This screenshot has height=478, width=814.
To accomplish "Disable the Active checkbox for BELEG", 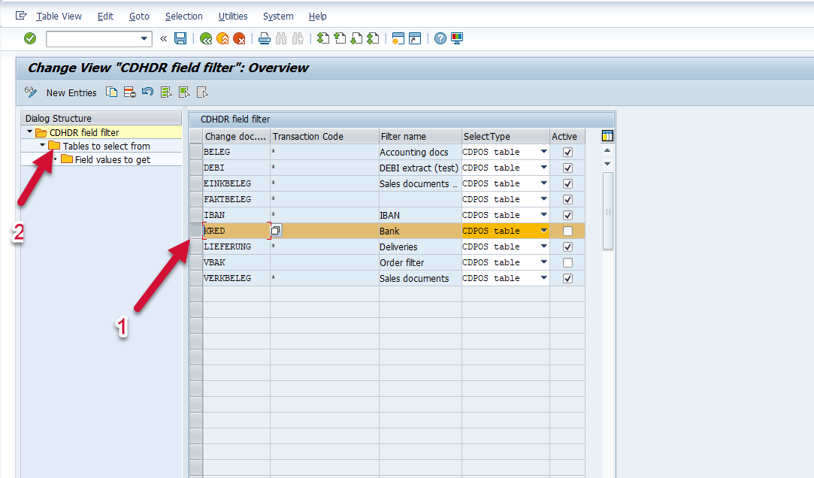I will point(567,152).
